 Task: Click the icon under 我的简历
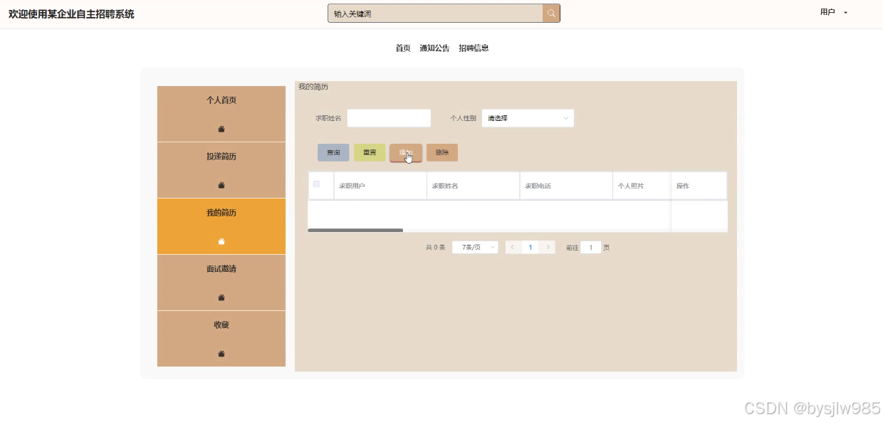coord(221,241)
